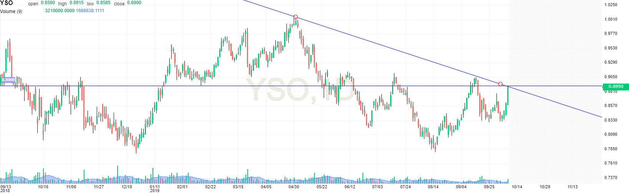Click the 0.7370 price axis label
This screenshot has height=194, width=629.
coord(611,178)
